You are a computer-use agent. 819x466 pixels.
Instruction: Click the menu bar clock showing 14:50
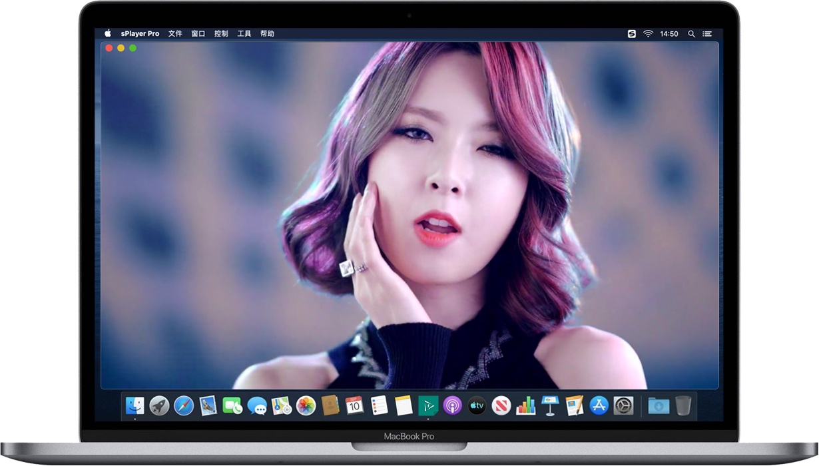tap(669, 33)
